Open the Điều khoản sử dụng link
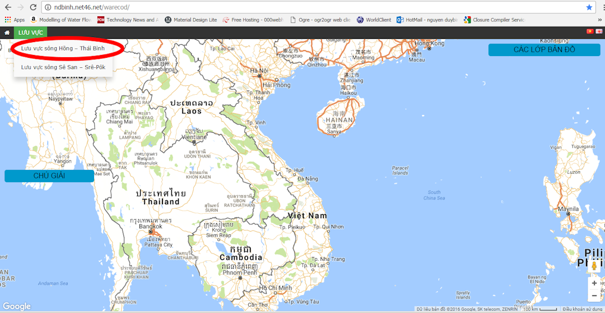The height and width of the screenshot is (313, 605). [x=582, y=309]
